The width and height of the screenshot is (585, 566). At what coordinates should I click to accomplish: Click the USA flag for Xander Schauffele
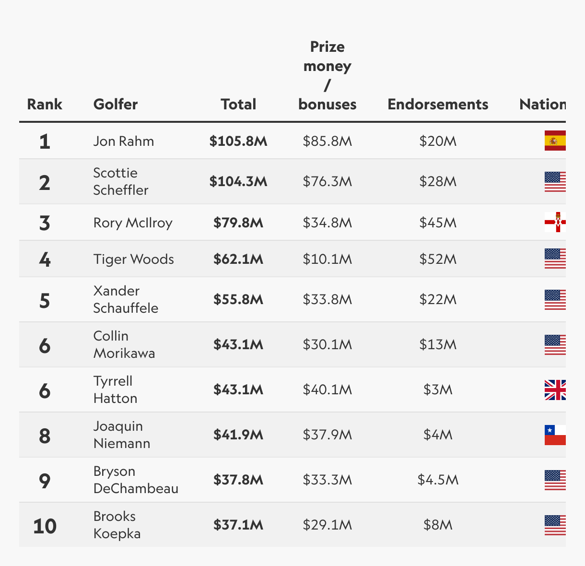pos(555,300)
